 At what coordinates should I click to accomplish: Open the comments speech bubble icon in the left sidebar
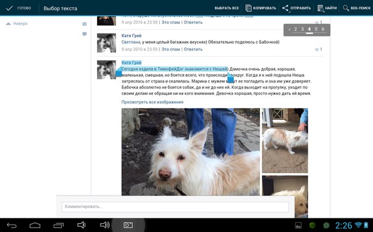[85, 34]
